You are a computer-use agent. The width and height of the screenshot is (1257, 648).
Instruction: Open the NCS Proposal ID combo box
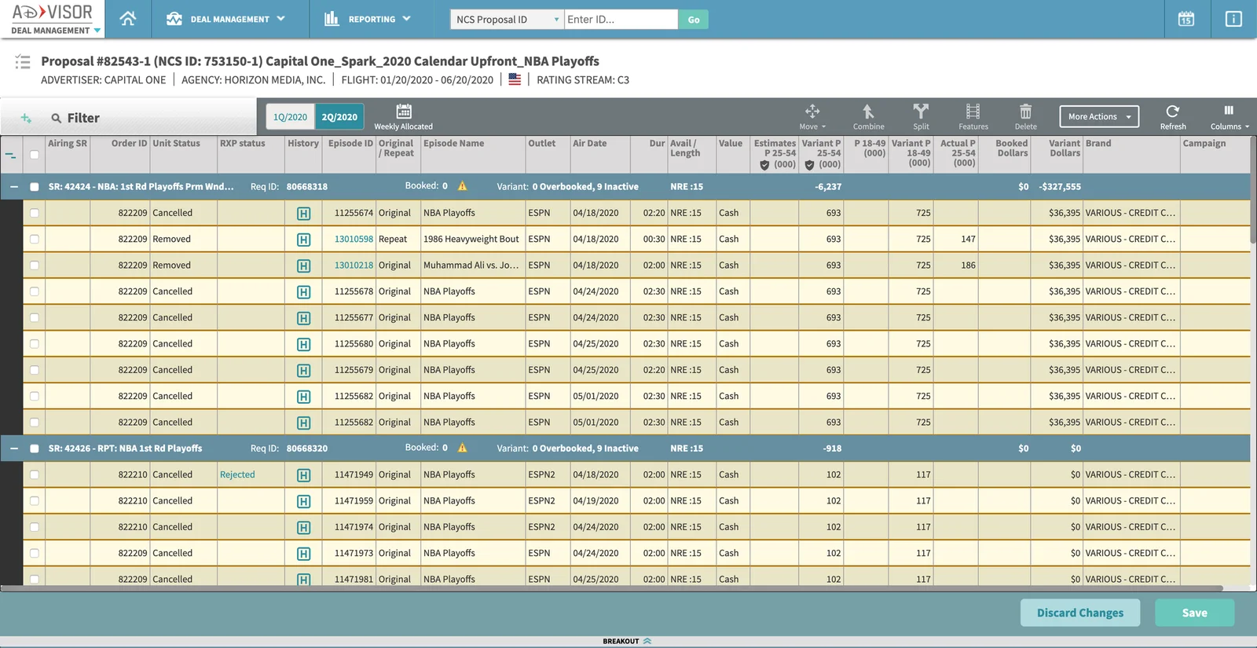(x=507, y=20)
